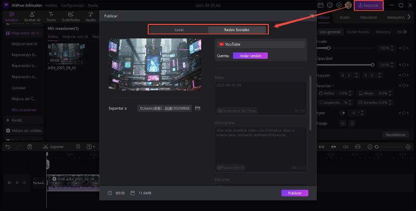
Task: Click the delete trash icon in timeline toolbar
Action: point(30,147)
